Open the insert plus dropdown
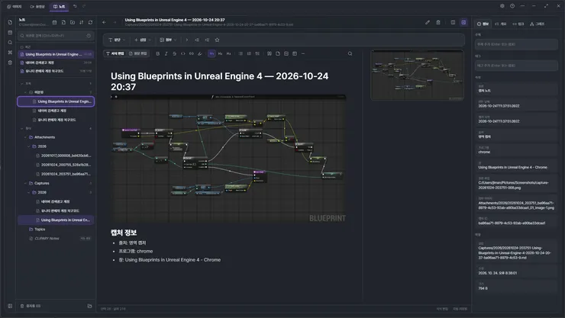Image resolution: width=565 pixels, height=318 pixels. tap(142, 40)
